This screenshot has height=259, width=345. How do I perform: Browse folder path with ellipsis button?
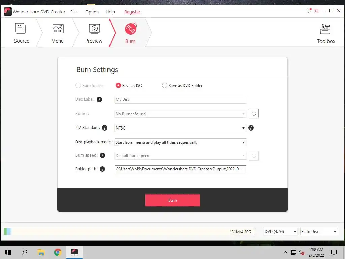click(x=243, y=169)
